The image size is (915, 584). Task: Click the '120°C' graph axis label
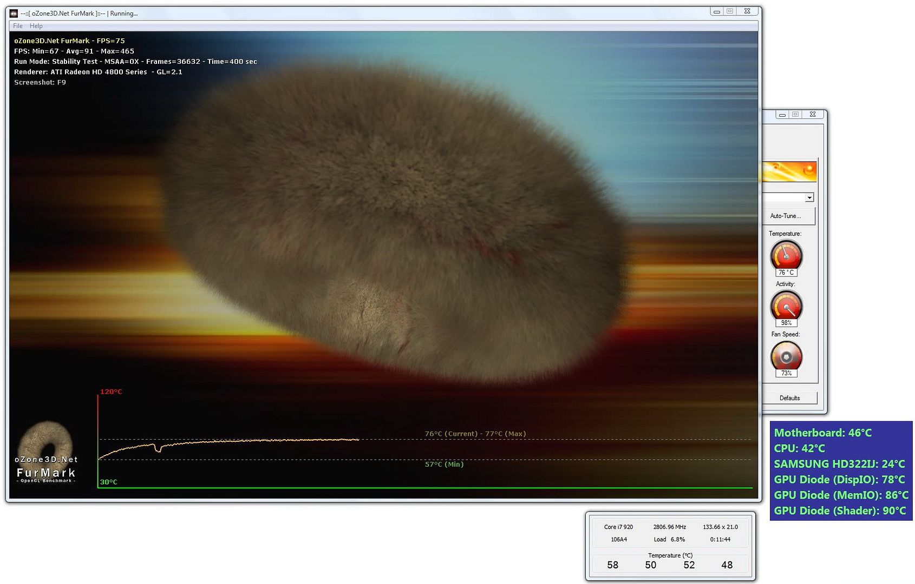point(111,391)
